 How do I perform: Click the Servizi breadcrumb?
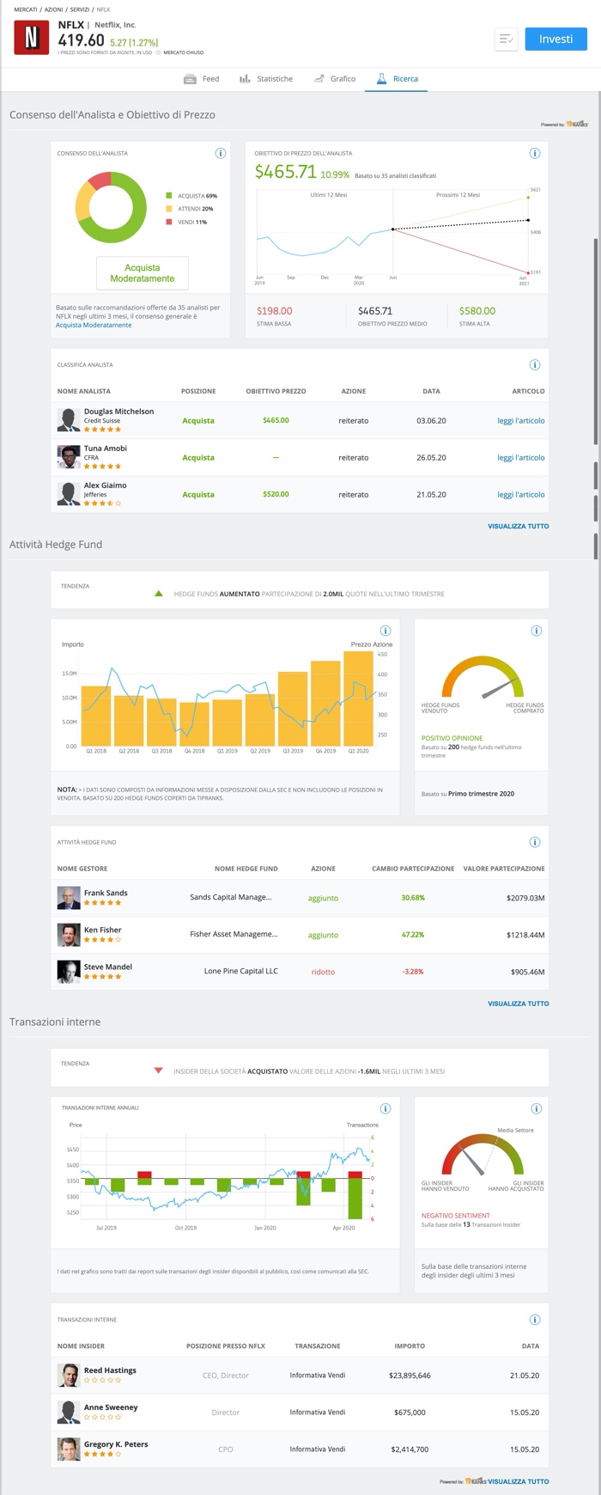pyautogui.click(x=80, y=9)
